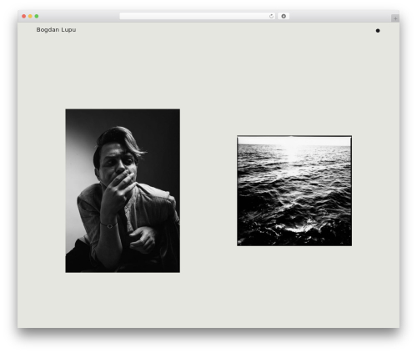Open the portrait photo of man smoking
Viewport: 417px width, 353px height.
point(123,191)
